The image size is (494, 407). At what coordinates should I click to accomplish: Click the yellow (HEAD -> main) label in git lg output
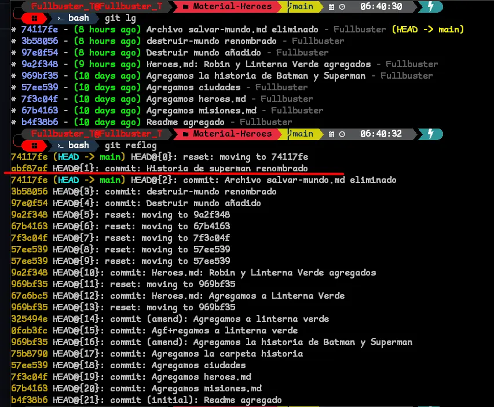[427, 30]
